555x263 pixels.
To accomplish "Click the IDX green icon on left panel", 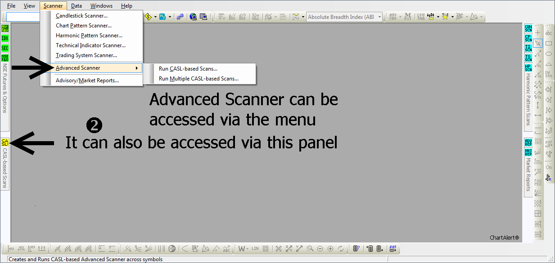I will click(5, 38).
